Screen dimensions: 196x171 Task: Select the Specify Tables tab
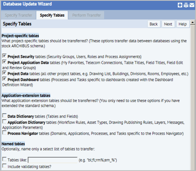[x=52, y=15]
